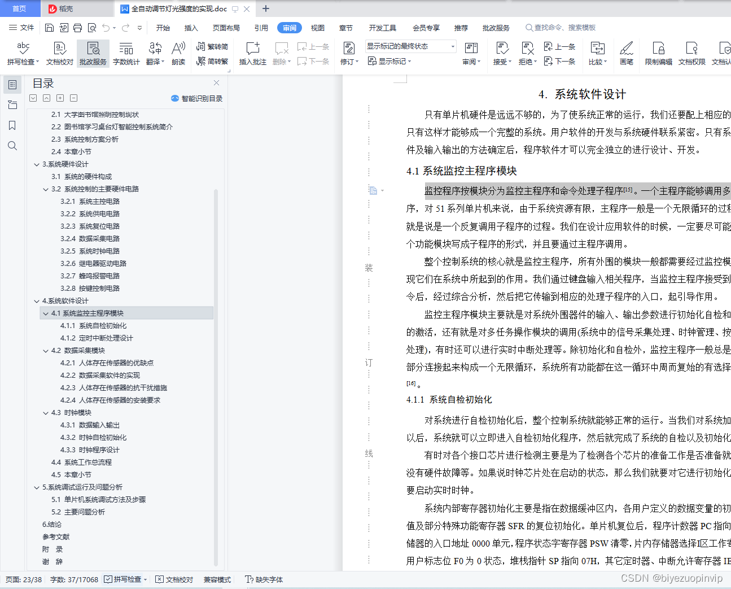Click word count 字数: 37/17068

point(74,579)
